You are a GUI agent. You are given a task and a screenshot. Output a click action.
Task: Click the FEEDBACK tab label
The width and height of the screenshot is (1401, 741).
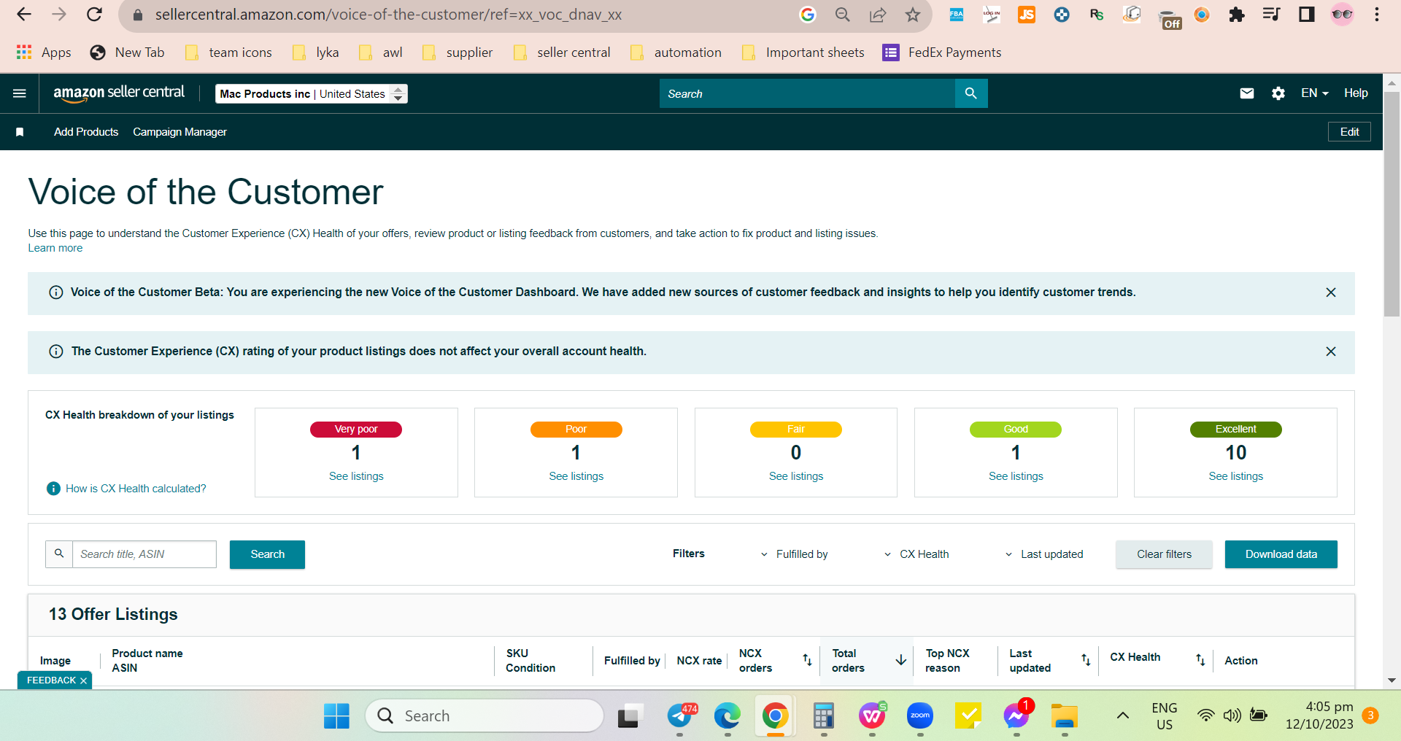click(51, 680)
